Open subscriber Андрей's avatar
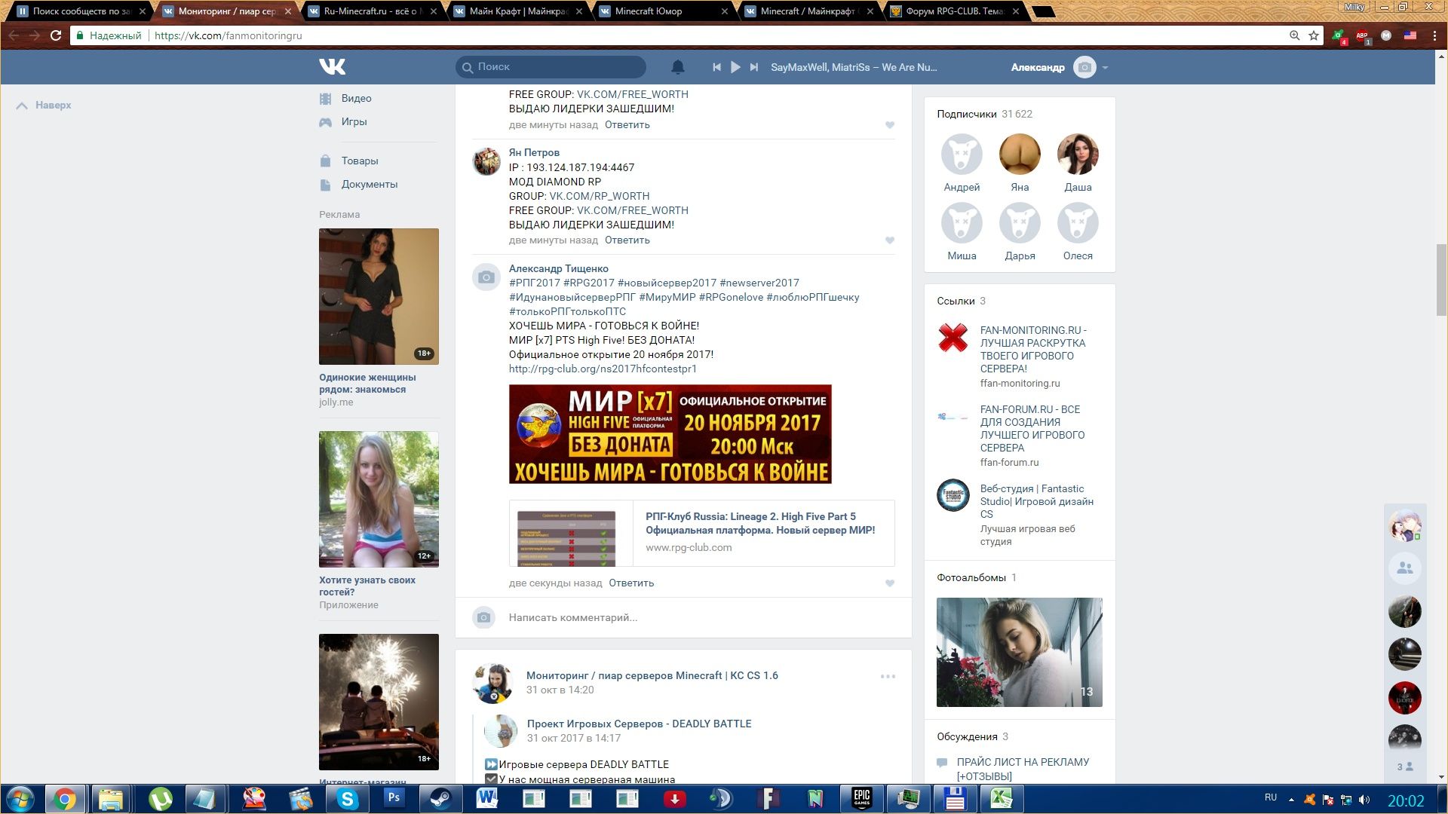Image resolution: width=1448 pixels, height=814 pixels. click(962, 155)
